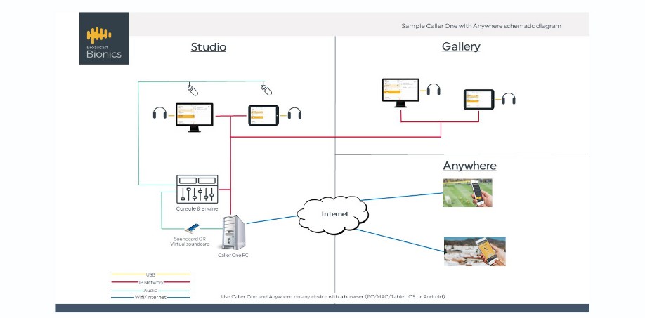
Task: Click the Audio legend entry
Action: (x=150, y=290)
